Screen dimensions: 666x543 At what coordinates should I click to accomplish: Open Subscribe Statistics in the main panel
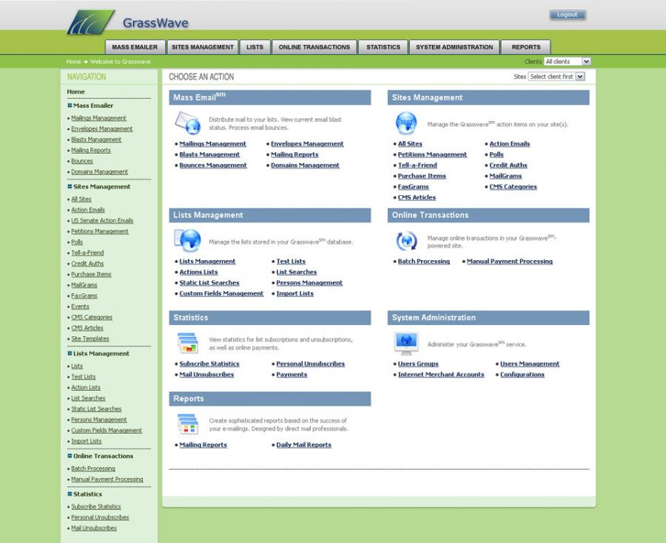[209, 363]
